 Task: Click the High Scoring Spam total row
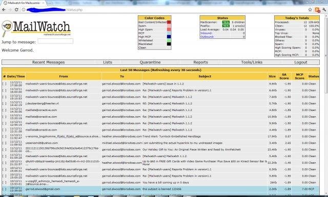click(x=297, y=48)
